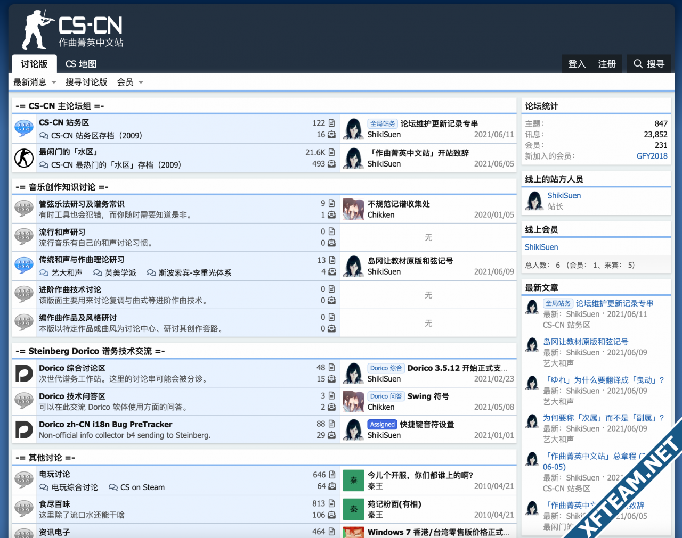Click 会员 in the sub navigation
This screenshot has height=538, width=682.
125,82
